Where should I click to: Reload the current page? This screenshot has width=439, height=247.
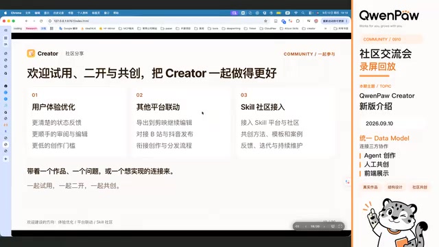(x=41, y=21)
